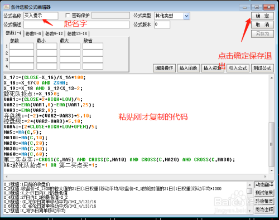Image resolution: width=279 pixels, height=220 pixels.
Task: Click the 公式名称 field containing 买入提示
Action: pos(41,16)
